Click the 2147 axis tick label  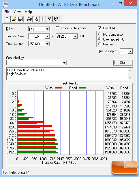coord(60,159)
